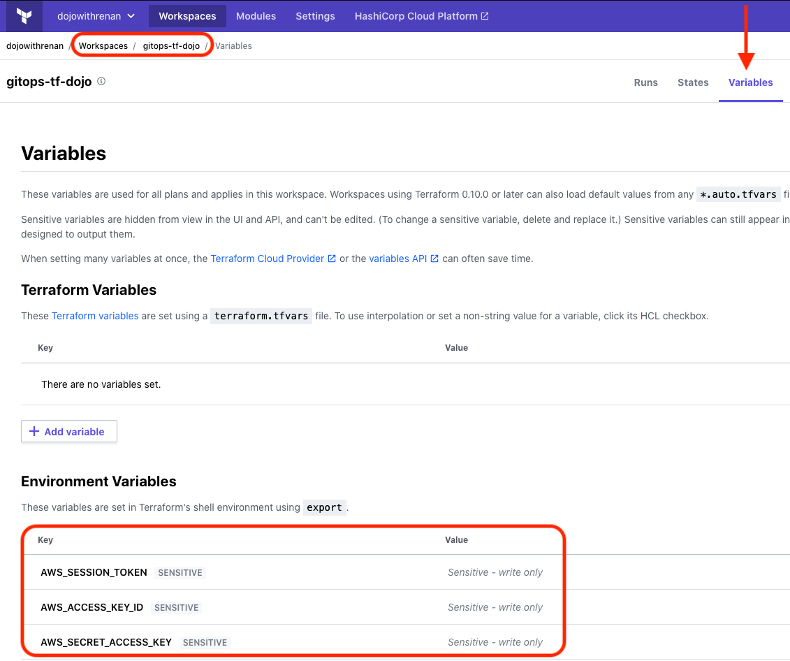Click the plus icon in Add variable

pyautogui.click(x=34, y=431)
